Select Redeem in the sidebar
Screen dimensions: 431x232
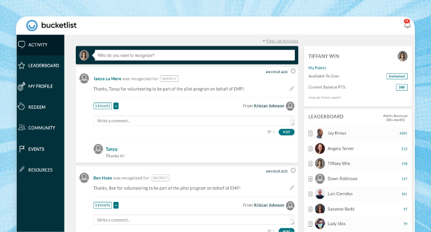[40, 107]
